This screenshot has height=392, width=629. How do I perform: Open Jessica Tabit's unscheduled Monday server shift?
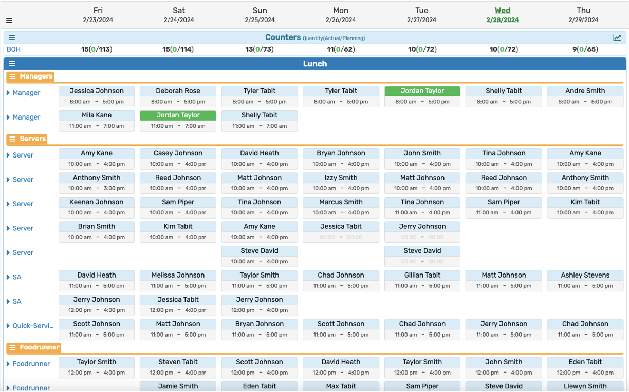click(341, 231)
